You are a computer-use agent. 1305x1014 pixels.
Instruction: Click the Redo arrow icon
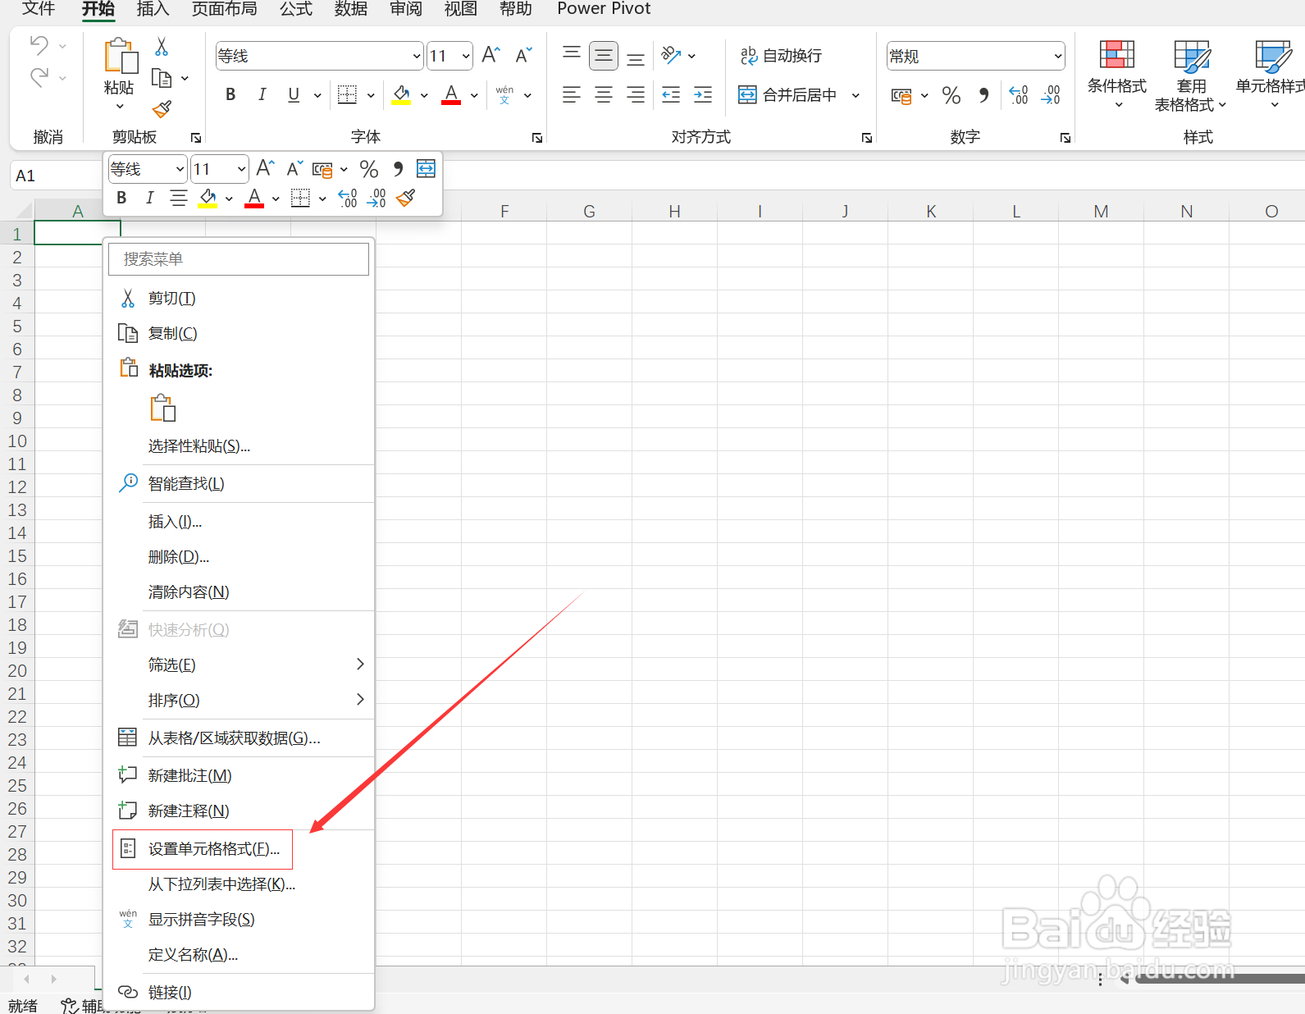click(x=39, y=77)
